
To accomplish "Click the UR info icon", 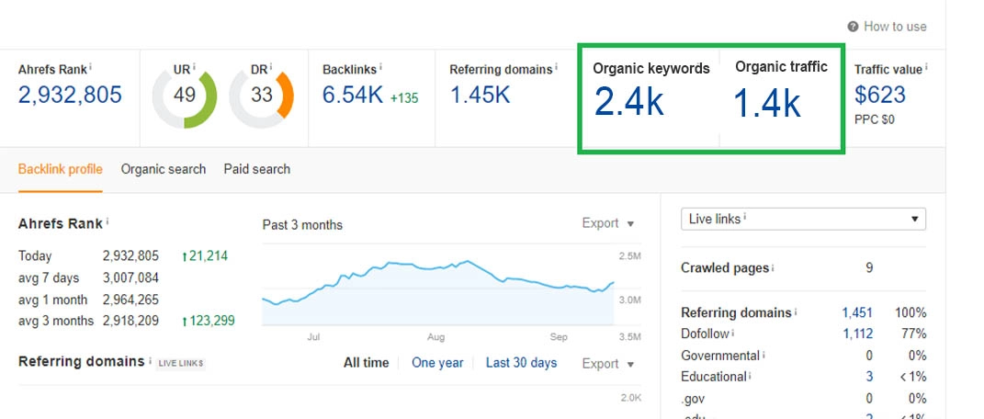I will [x=195, y=67].
